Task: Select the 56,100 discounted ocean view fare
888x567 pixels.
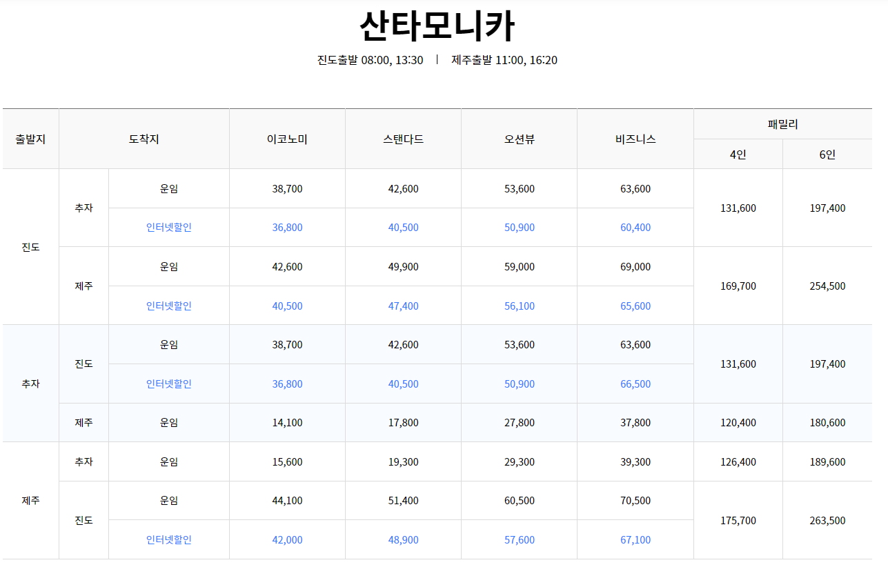Action: tap(520, 306)
